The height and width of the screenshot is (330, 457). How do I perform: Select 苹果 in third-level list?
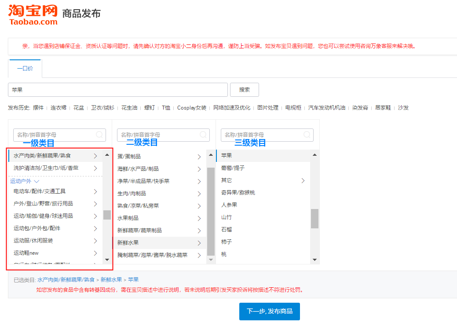click(x=263, y=156)
